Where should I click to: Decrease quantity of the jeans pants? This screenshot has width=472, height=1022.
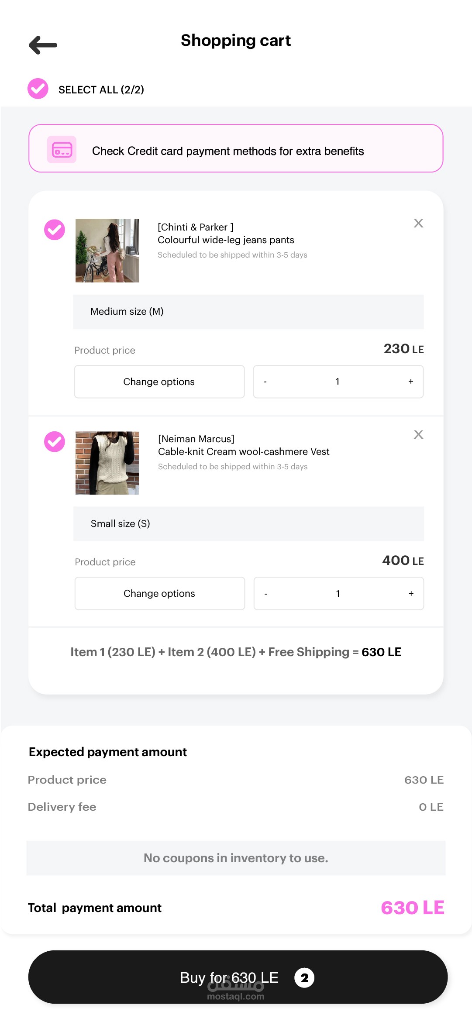[265, 382]
